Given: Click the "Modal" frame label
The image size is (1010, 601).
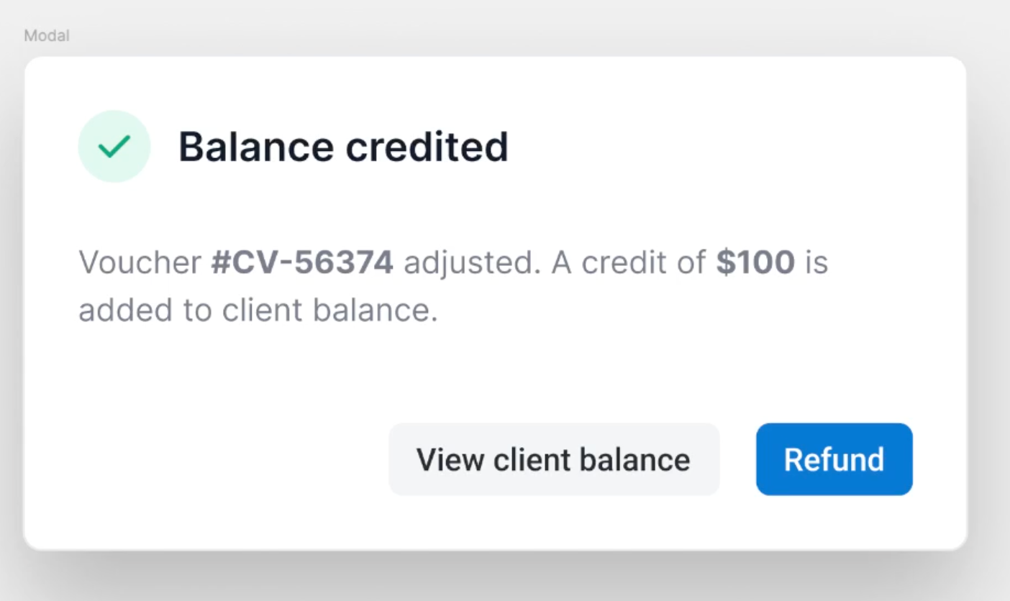Looking at the screenshot, I should click(47, 35).
